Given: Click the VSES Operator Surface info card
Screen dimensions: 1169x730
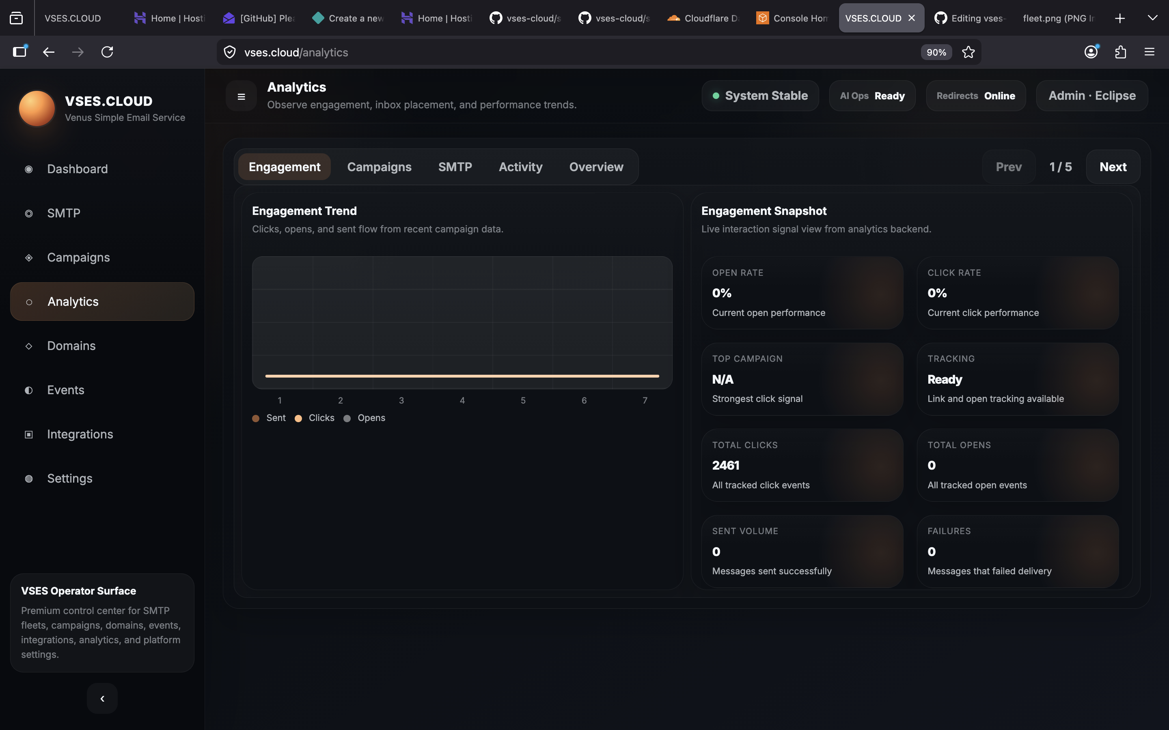Looking at the screenshot, I should click(x=102, y=623).
